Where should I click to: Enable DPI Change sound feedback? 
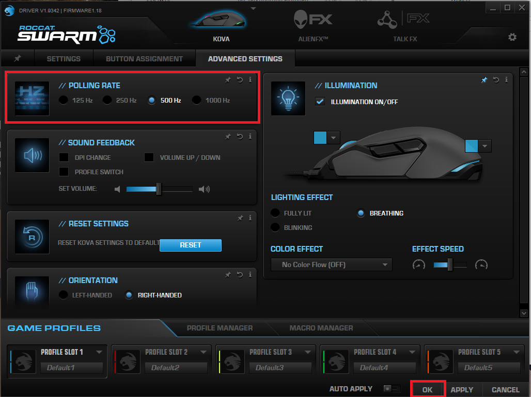point(64,157)
